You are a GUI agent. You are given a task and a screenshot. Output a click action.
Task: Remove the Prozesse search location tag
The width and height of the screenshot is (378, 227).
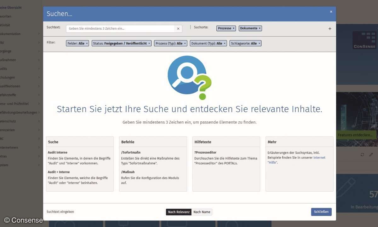point(233,28)
